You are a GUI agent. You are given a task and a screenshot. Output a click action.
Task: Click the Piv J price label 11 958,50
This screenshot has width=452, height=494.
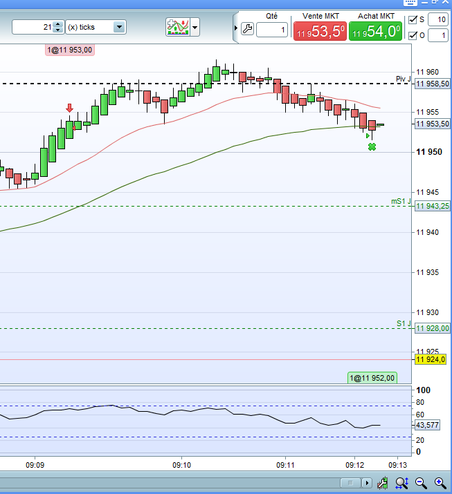pyautogui.click(x=432, y=84)
